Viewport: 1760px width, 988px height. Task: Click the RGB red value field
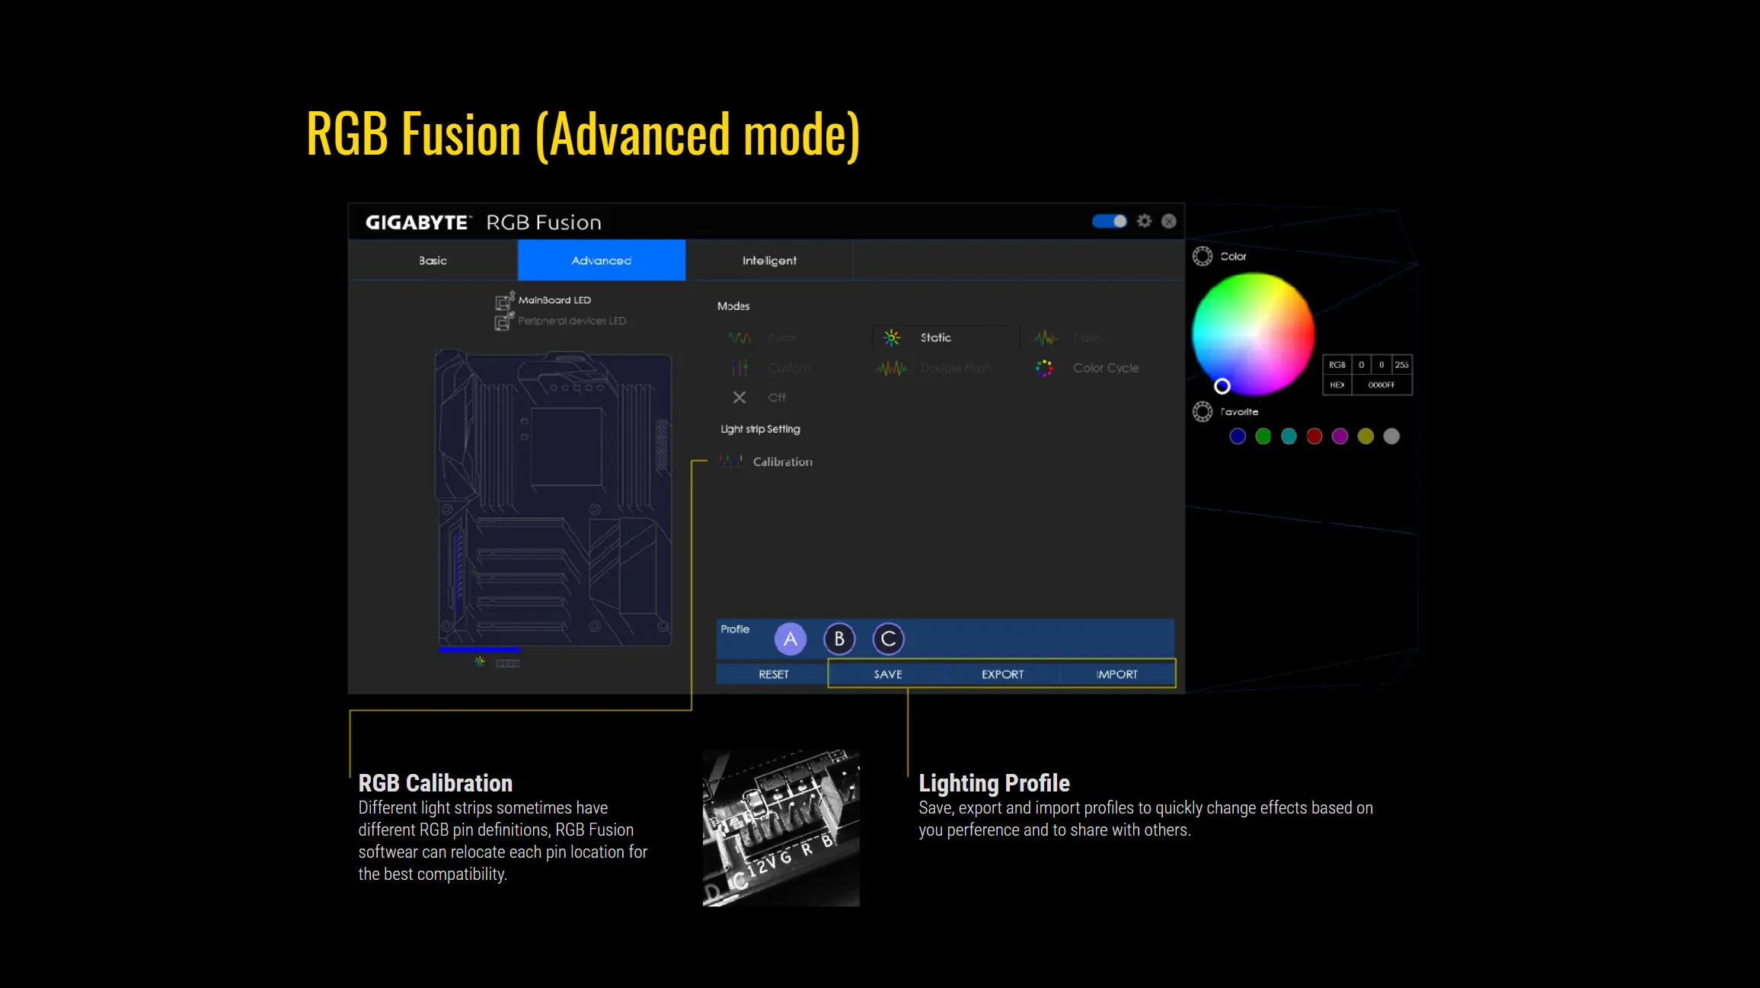1362,365
